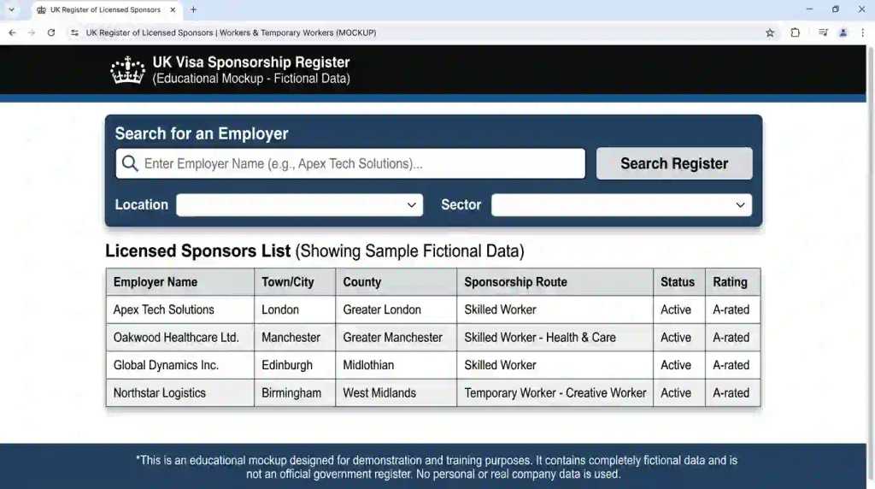The width and height of the screenshot is (875, 489).
Task: Click the Birmingham town cell
Action: pos(295,393)
